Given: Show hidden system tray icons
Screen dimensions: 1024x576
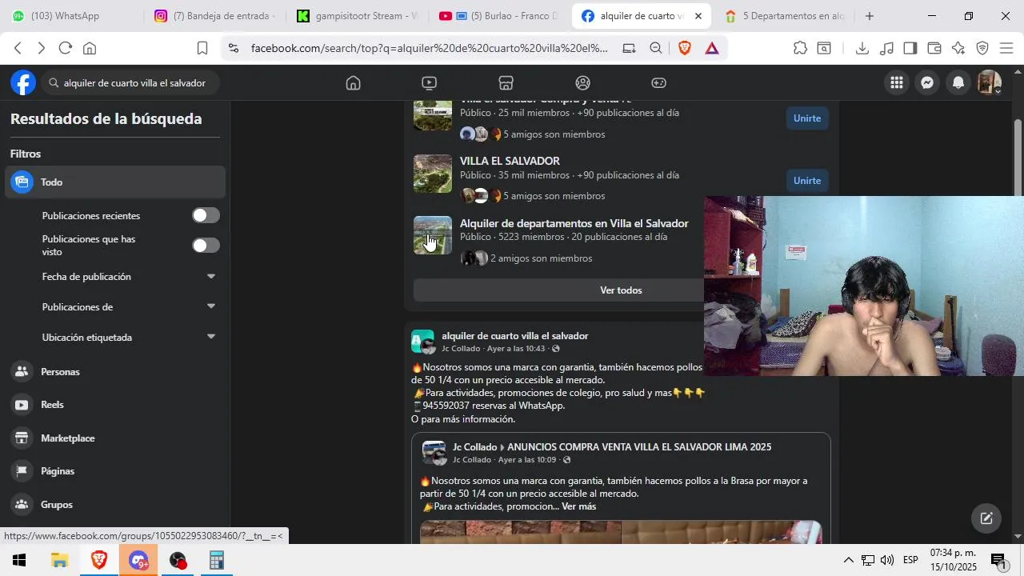Looking at the screenshot, I should (849, 560).
